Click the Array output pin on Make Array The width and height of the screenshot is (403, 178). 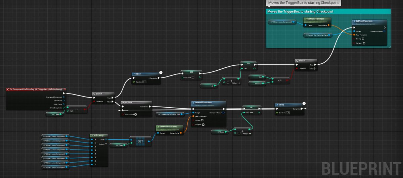coord(106,139)
